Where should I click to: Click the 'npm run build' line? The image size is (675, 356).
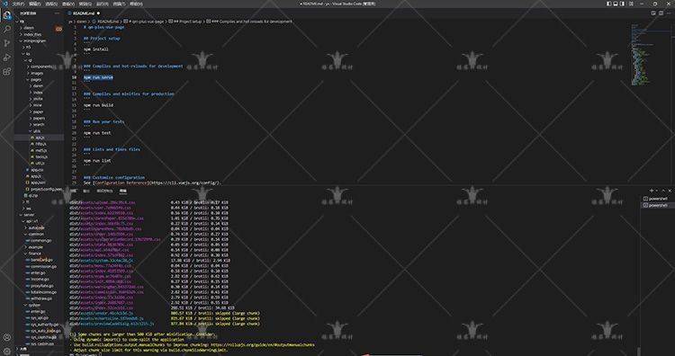99,105
